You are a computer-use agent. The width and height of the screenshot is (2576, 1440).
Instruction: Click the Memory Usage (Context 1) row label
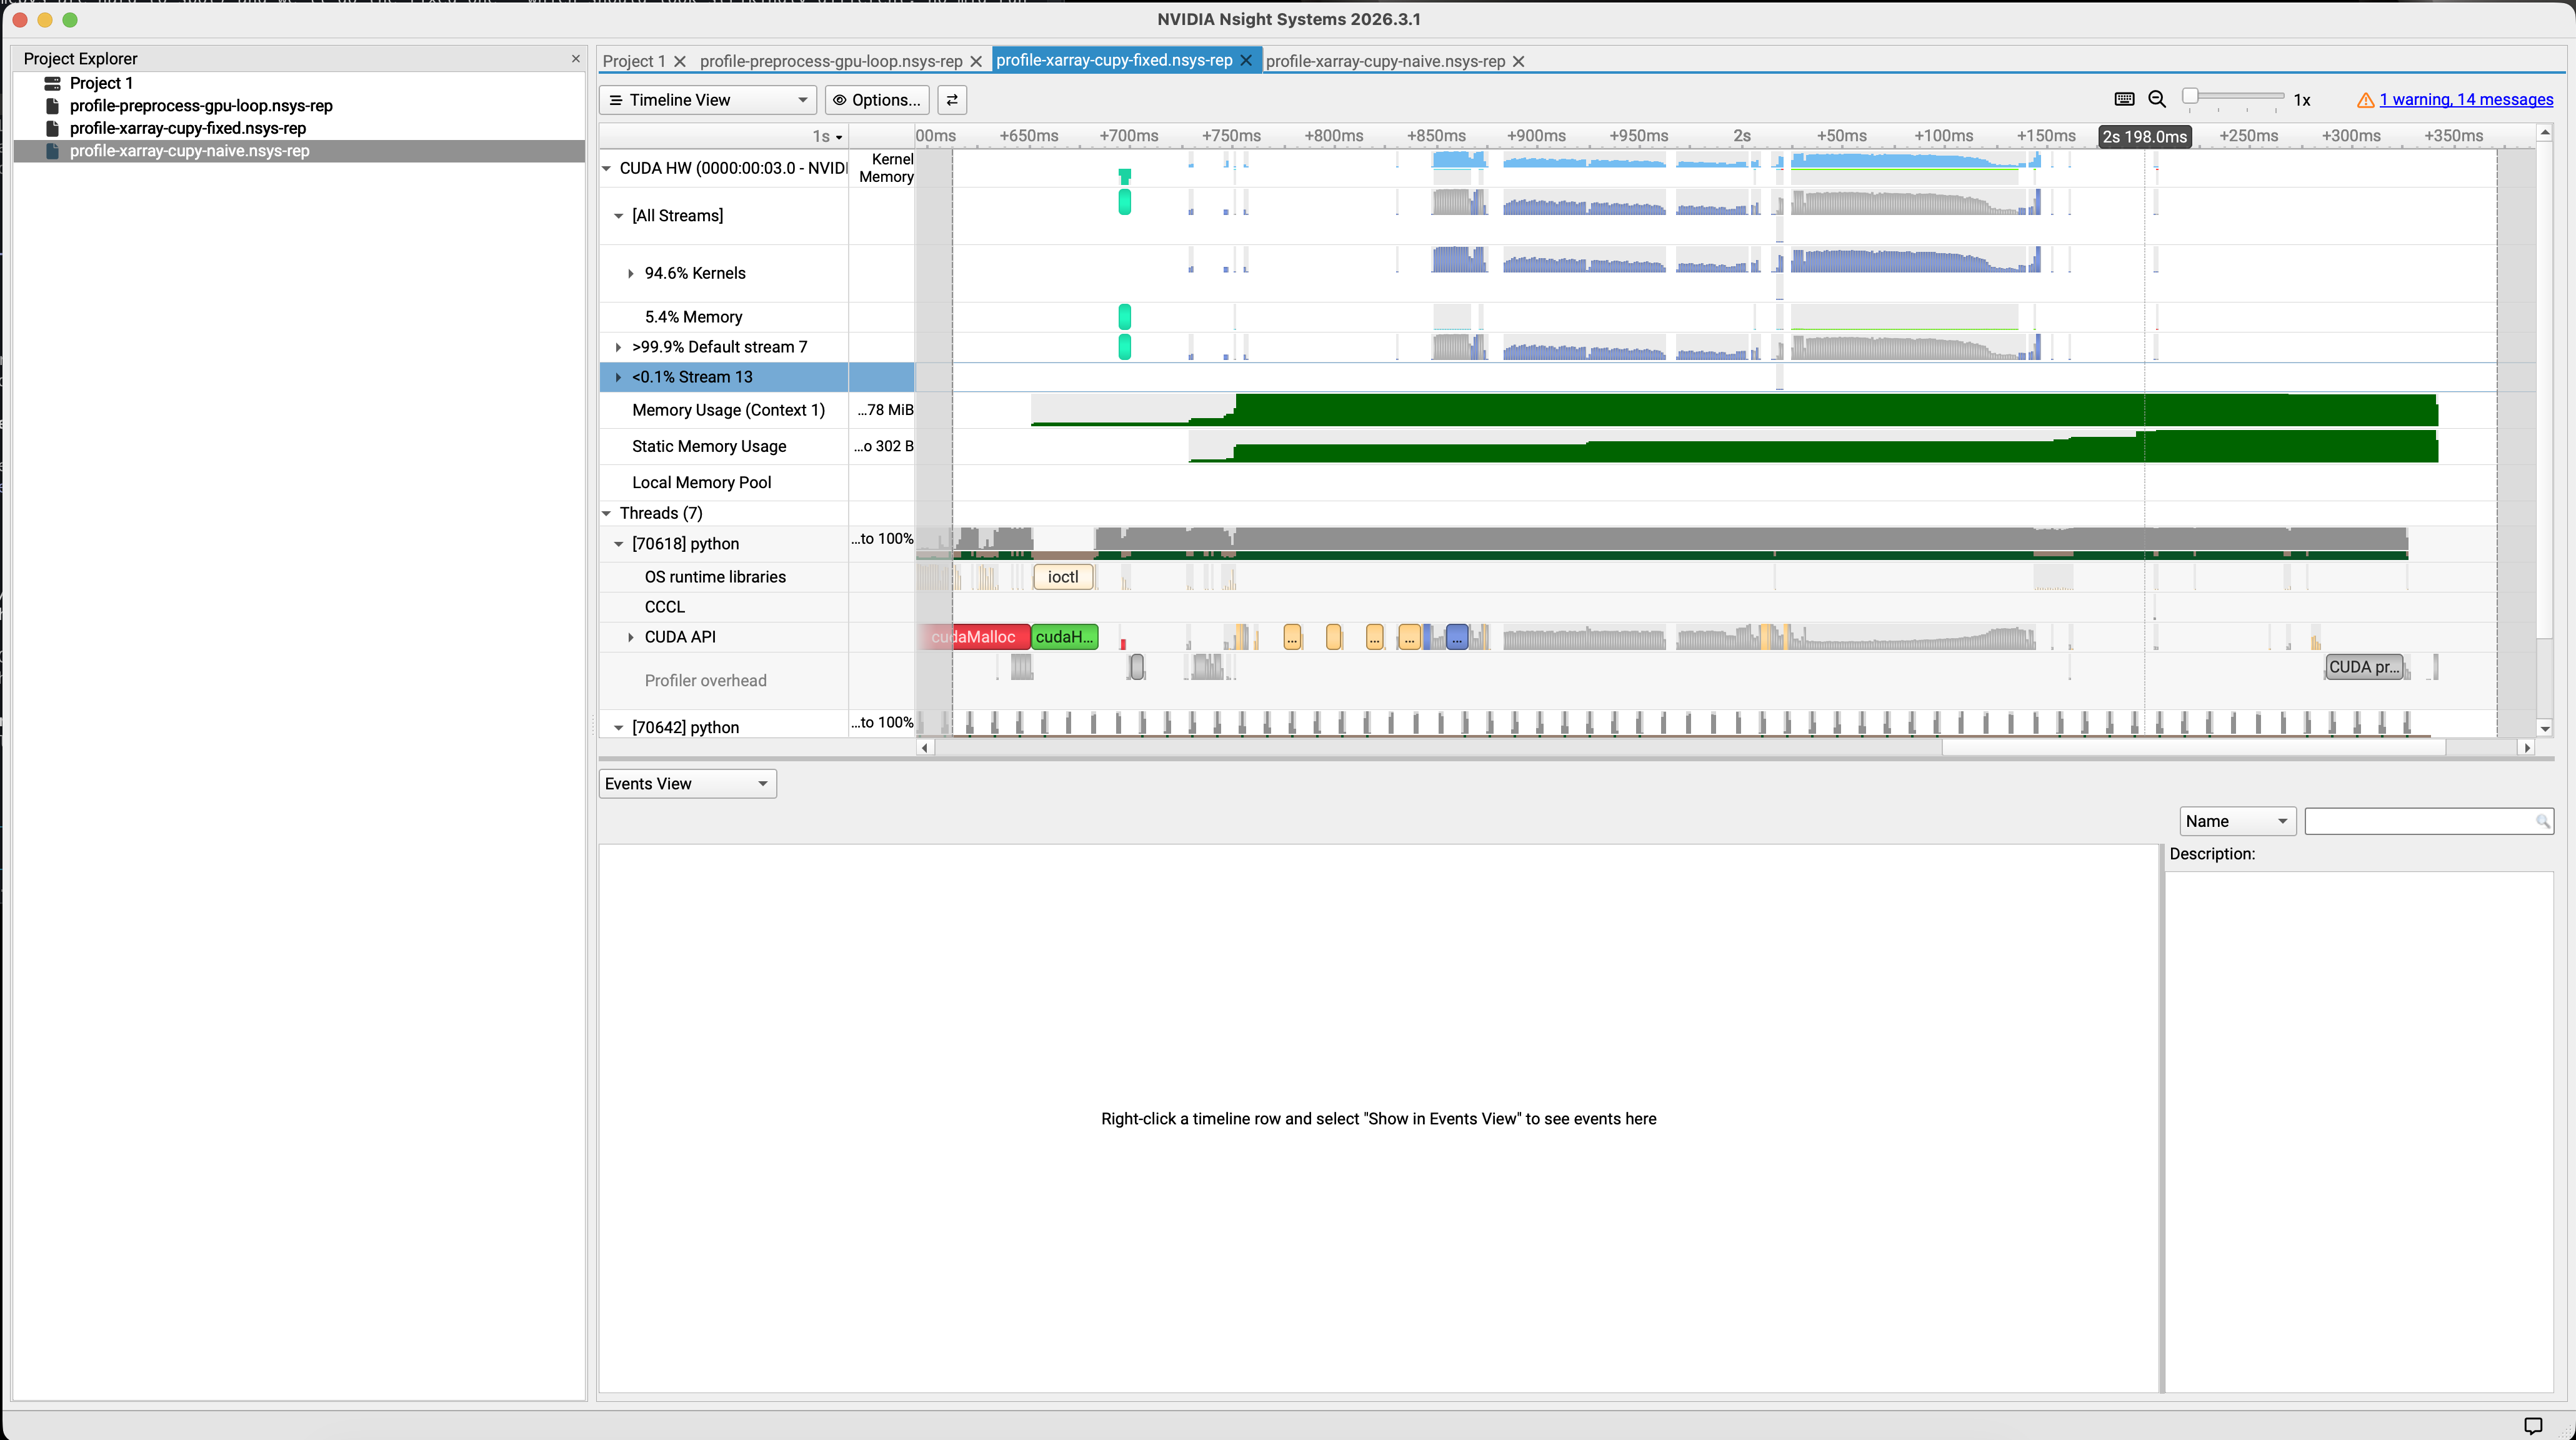[728, 410]
